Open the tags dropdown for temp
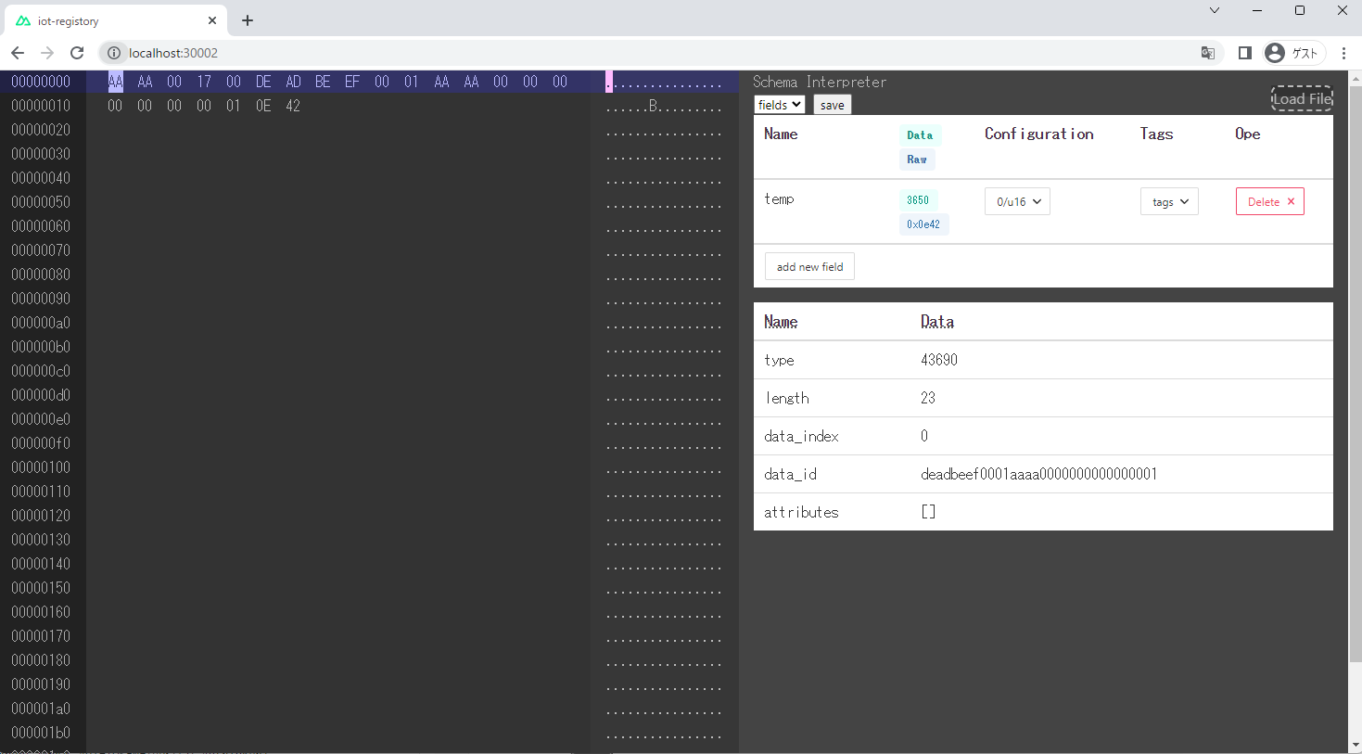 tap(1169, 201)
